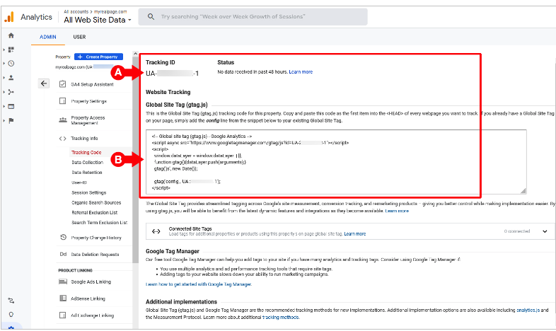This screenshot has height=331, width=556.
Task: Click the back arrow button
Action: pos(44,83)
